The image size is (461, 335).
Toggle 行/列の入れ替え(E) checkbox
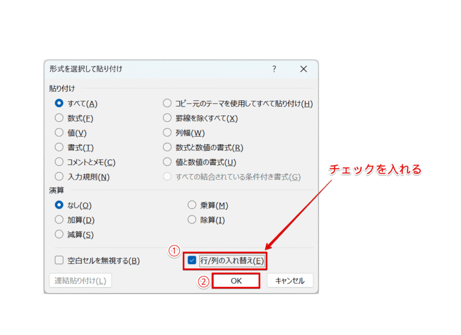192,260
